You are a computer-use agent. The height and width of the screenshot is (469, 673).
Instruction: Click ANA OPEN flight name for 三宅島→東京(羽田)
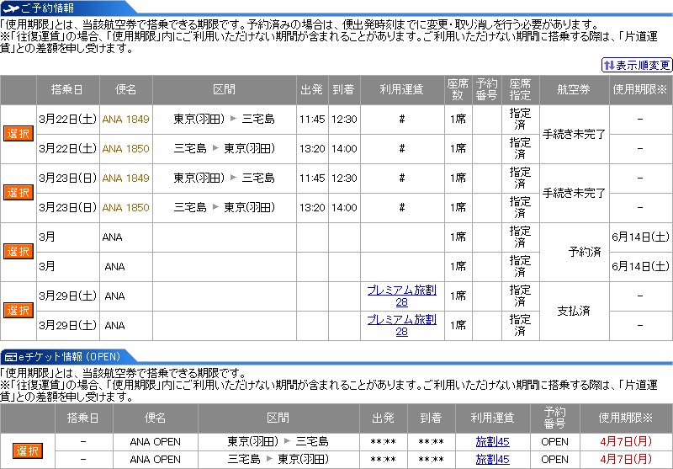click(x=156, y=459)
